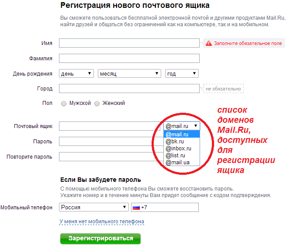The image size is (287, 246).
Task: Choose @inbox.ru domain option
Action: [x=182, y=148]
